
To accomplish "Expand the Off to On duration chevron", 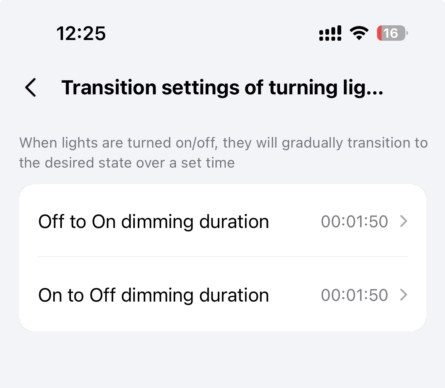I will (x=403, y=221).
